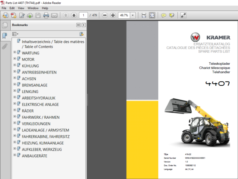
Task: Open the Bookmarks panel icon
Action: (5, 36)
